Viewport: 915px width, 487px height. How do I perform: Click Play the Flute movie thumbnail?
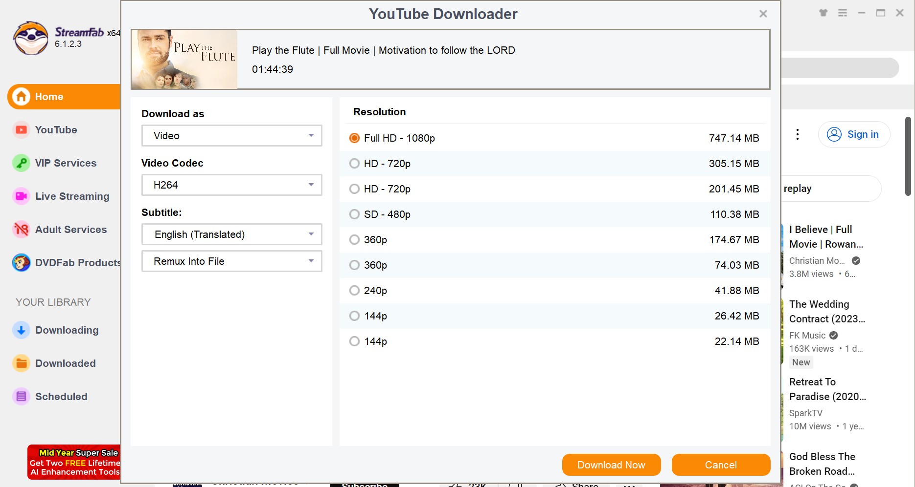(x=184, y=60)
